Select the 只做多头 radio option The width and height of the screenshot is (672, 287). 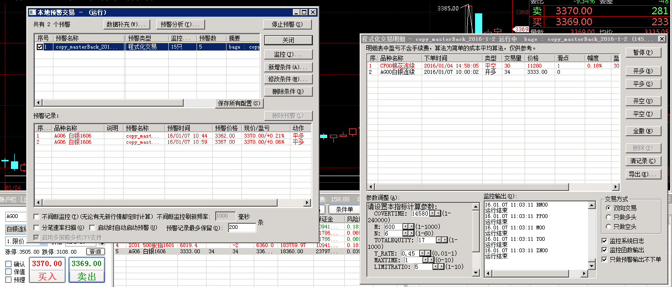click(609, 218)
